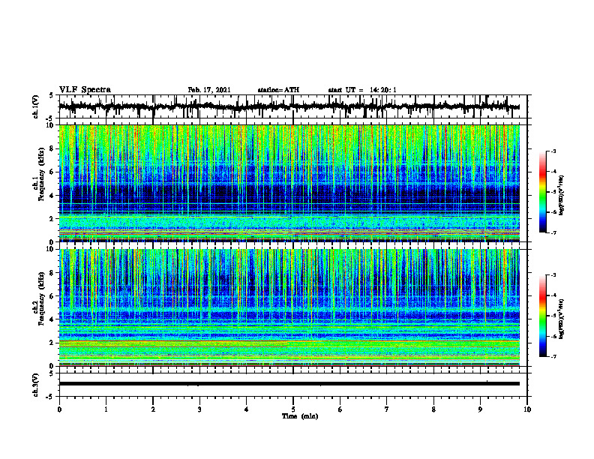Click the time axis tick label '0'
594x459 pixels.
[x=59, y=409]
